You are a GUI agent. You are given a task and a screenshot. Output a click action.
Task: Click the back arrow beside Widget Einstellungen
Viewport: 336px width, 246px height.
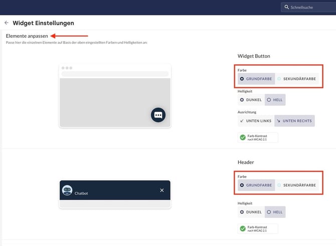pyautogui.click(x=7, y=23)
